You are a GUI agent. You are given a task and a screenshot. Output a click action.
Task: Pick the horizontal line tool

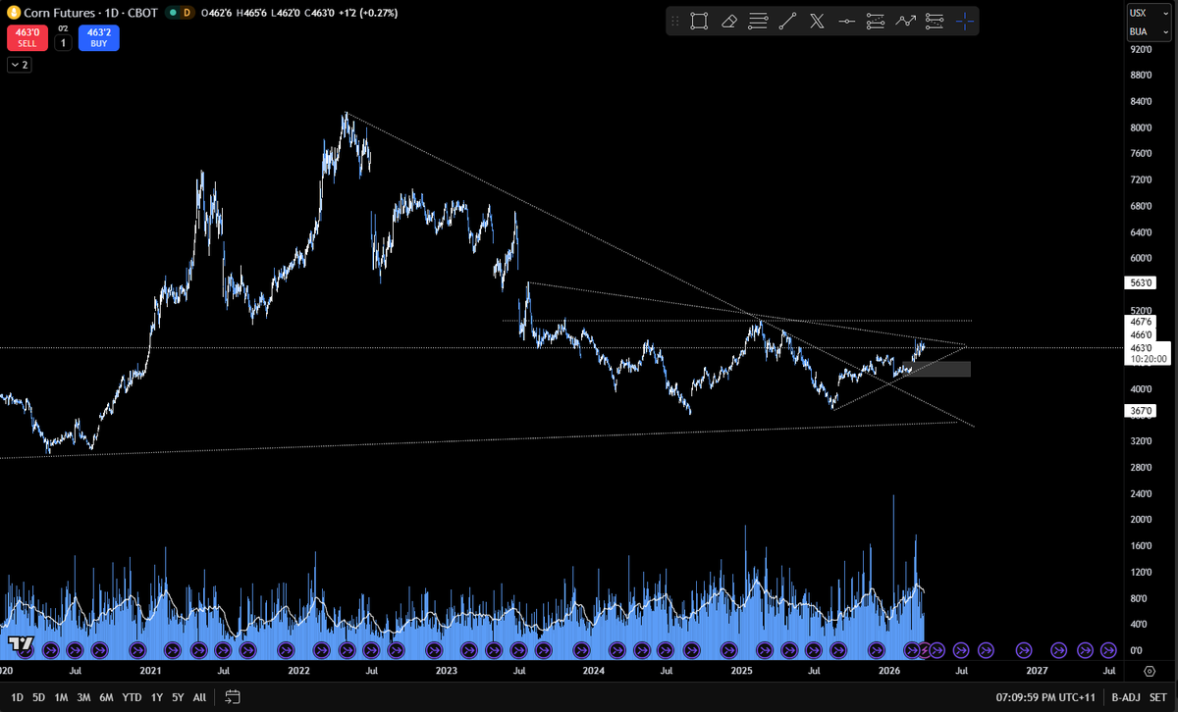(846, 21)
